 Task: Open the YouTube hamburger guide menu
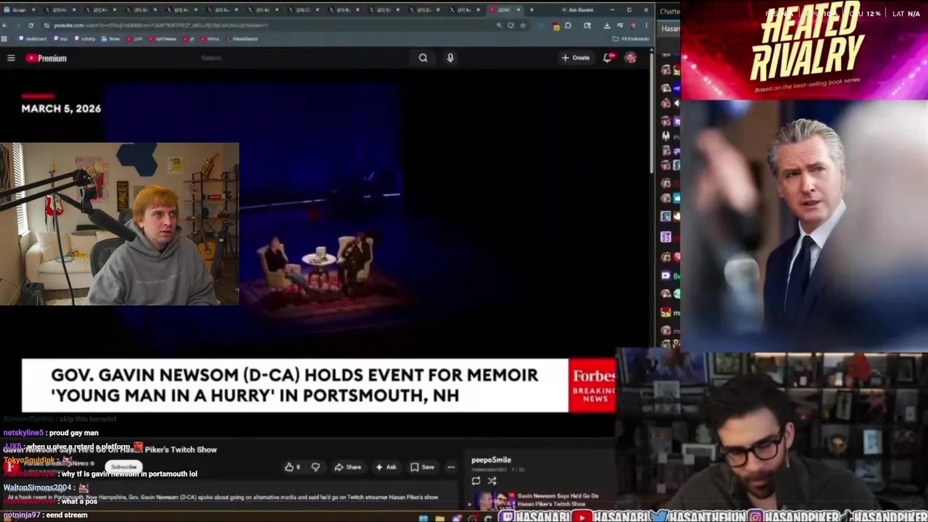click(11, 58)
